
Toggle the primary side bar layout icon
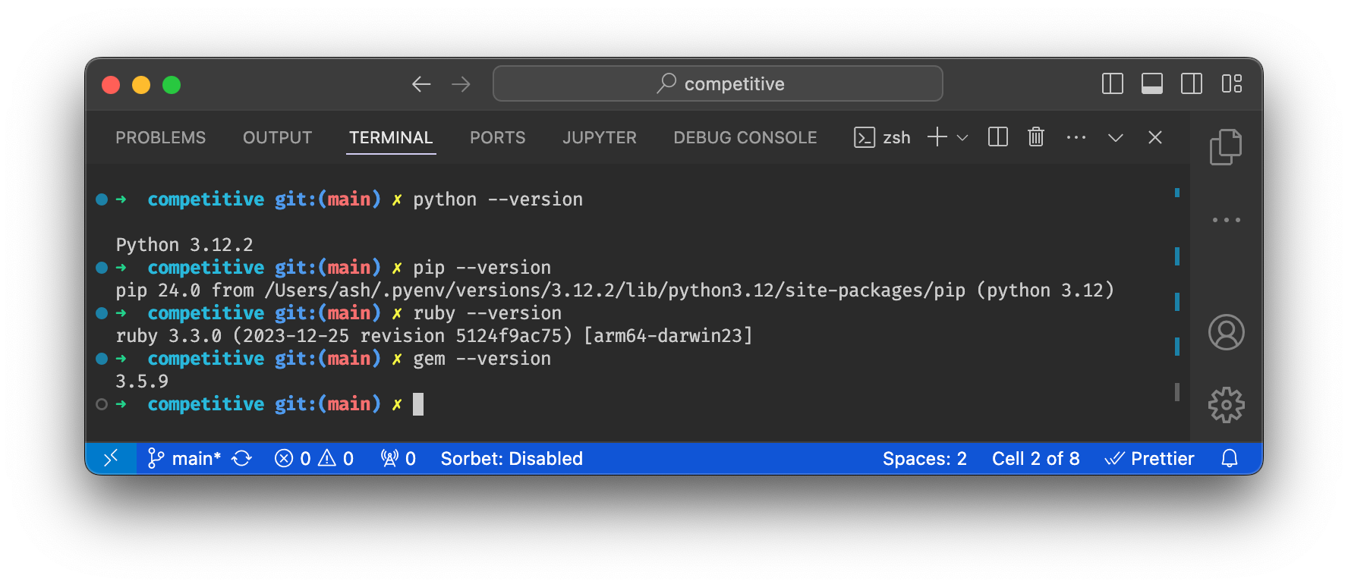(x=1112, y=83)
